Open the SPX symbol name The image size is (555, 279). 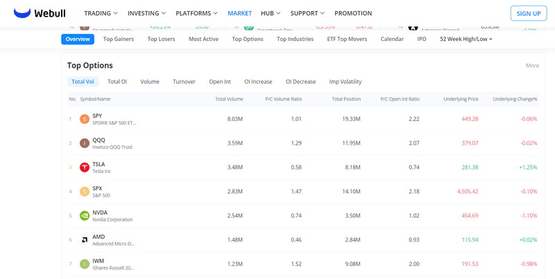[97, 188]
